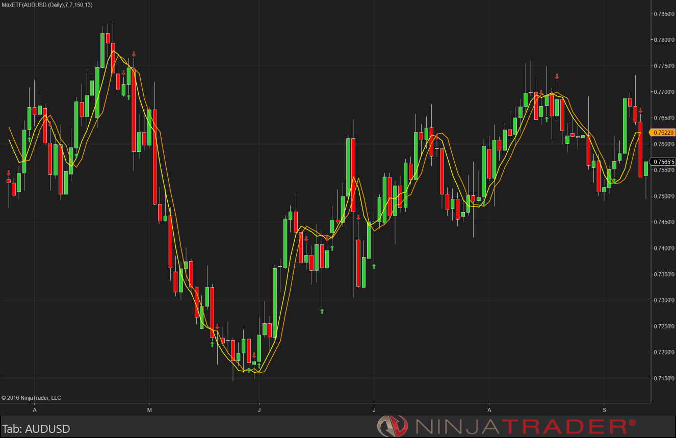This screenshot has height=438, width=676.
Task: Select the most recent red sell signal arrow
Action: click(640, 110)
